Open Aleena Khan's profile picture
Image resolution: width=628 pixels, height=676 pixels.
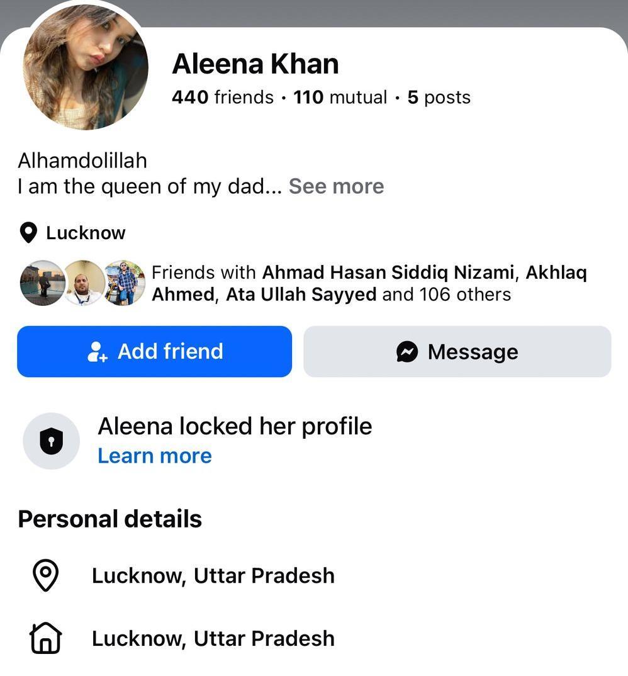tap(86, 67)
